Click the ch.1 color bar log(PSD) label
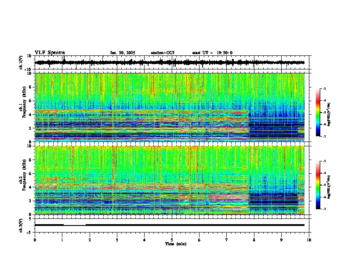This screenshot has height=269, width=348. pos(329,114)
